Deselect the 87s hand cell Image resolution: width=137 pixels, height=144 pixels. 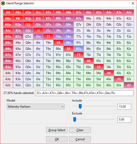[x=79, y=49]
